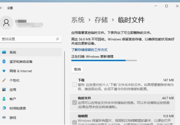Go back with the arrow icon

tap(1, 8)
